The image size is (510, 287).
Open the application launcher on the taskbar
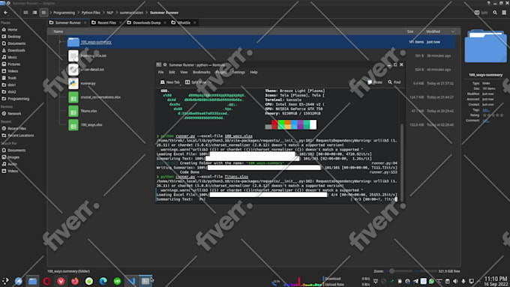tap(5, 281)
